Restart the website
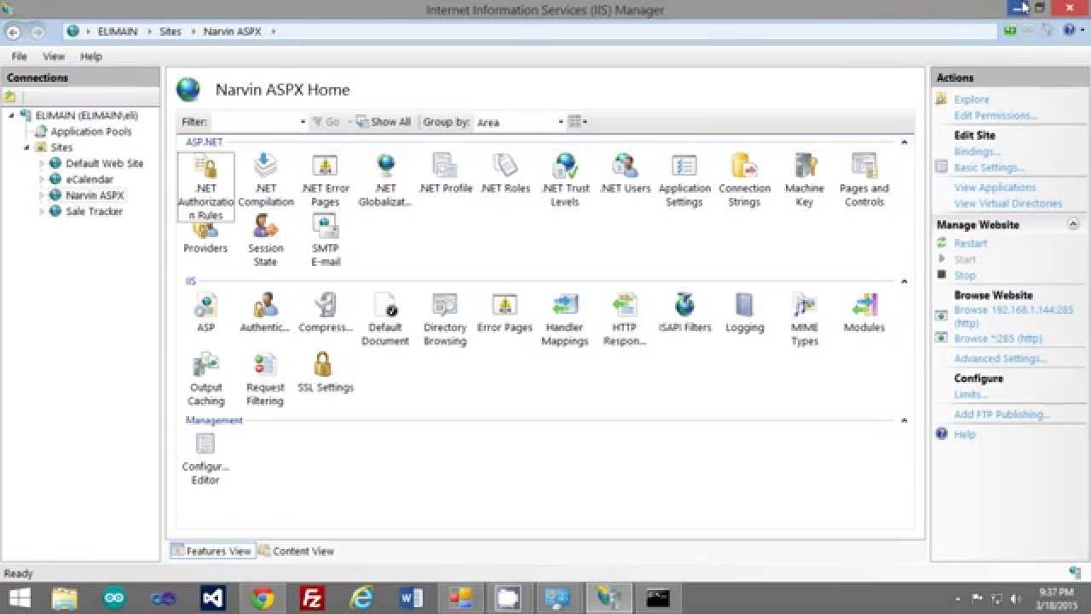 point(970,243)
